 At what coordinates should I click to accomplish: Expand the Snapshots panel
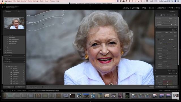pos(4,56)
